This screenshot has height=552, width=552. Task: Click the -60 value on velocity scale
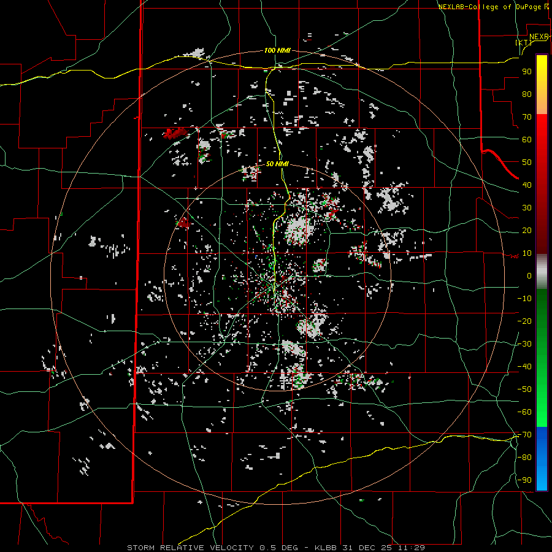(x=524, y=412)
